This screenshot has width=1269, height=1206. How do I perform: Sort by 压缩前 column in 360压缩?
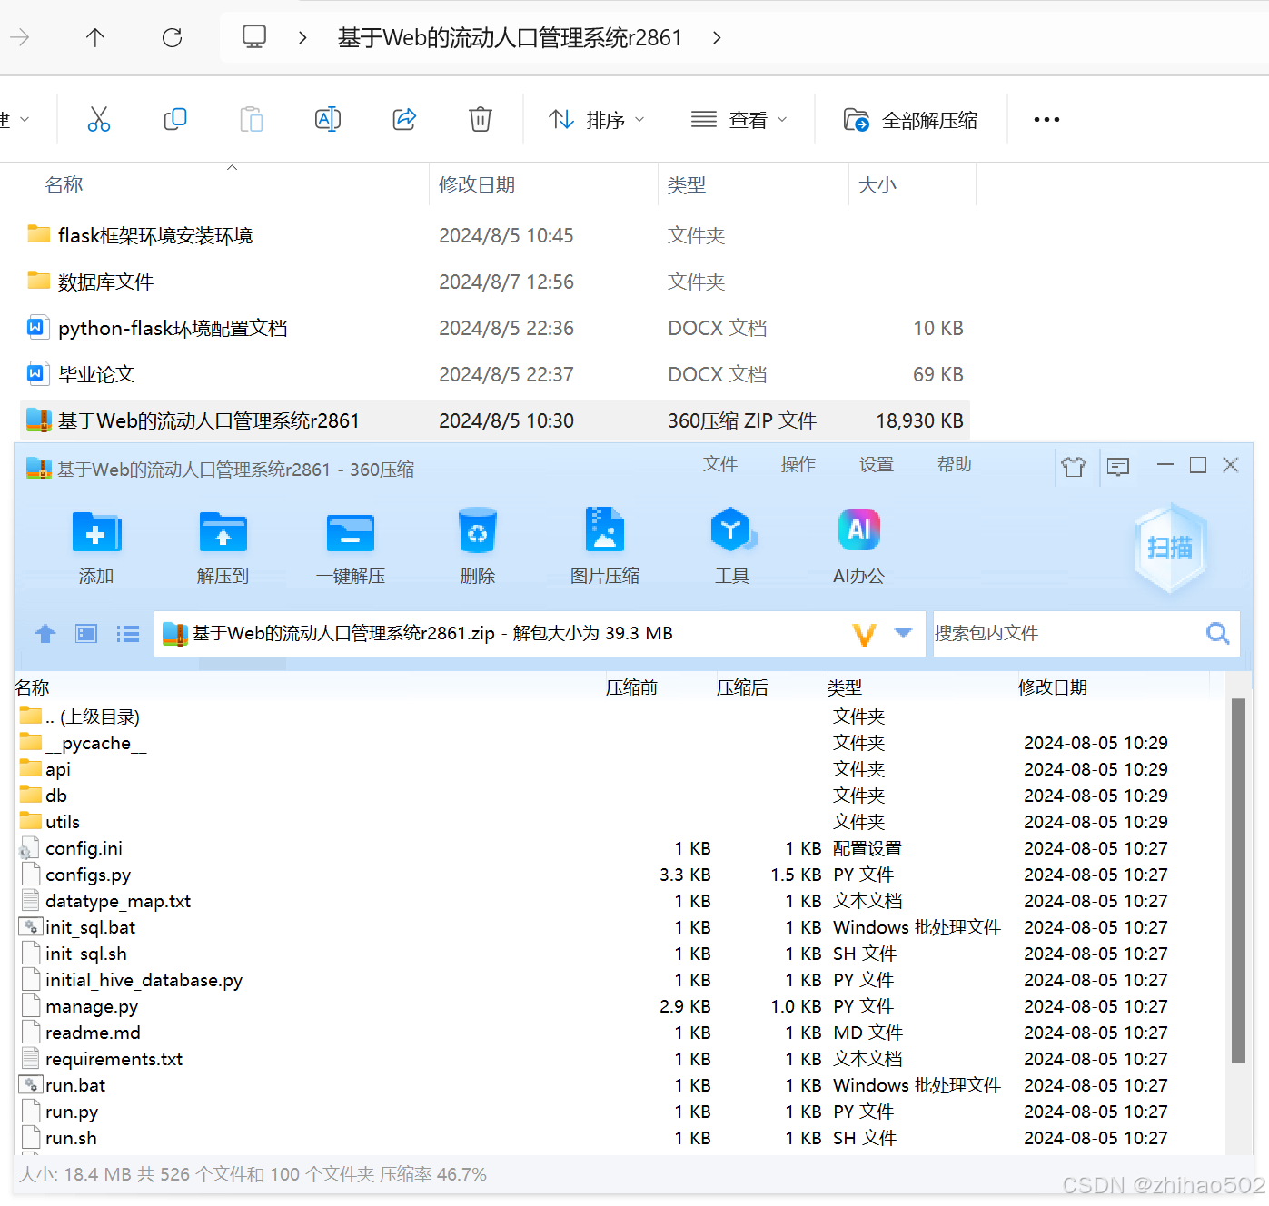point(631,687)
